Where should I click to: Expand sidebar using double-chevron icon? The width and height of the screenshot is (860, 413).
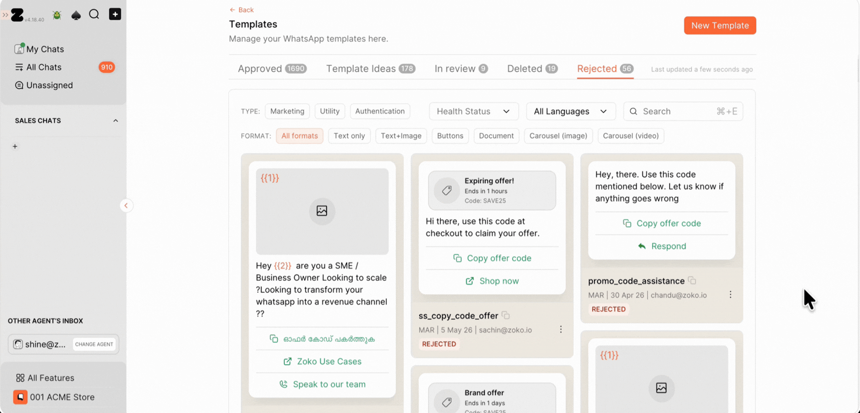(x=5, y=15)
